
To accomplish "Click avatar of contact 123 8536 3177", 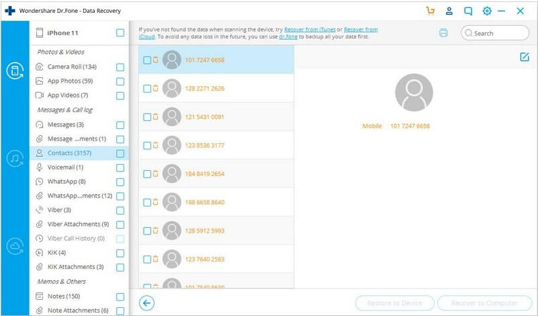I will [171, 145].
